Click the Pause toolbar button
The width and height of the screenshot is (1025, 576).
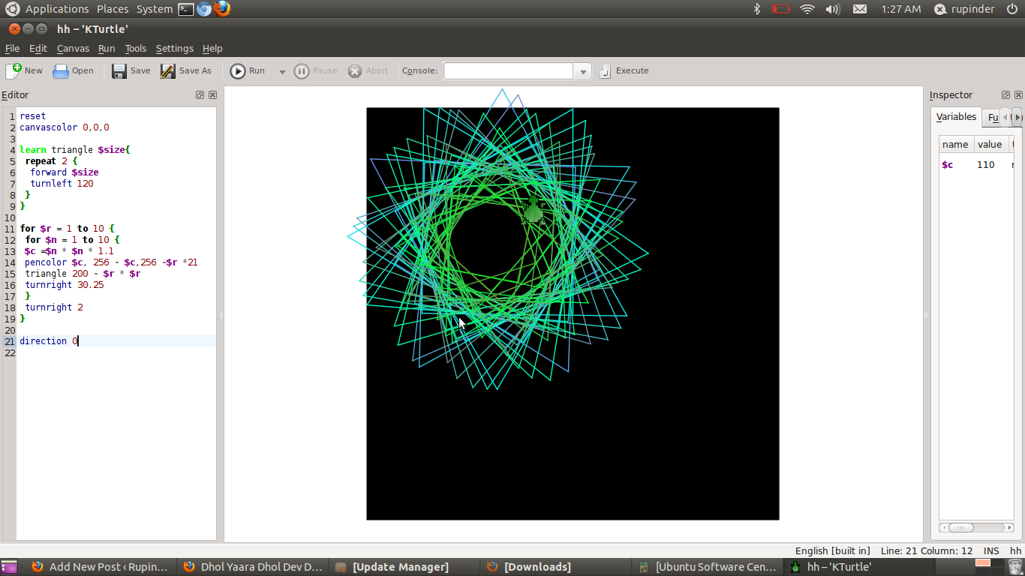pyautogui.click(x=315, y=71)
